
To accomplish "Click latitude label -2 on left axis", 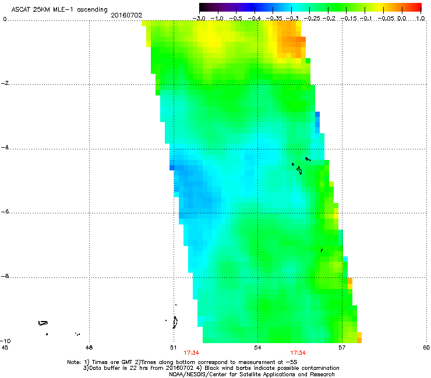I will coord(5,83).
